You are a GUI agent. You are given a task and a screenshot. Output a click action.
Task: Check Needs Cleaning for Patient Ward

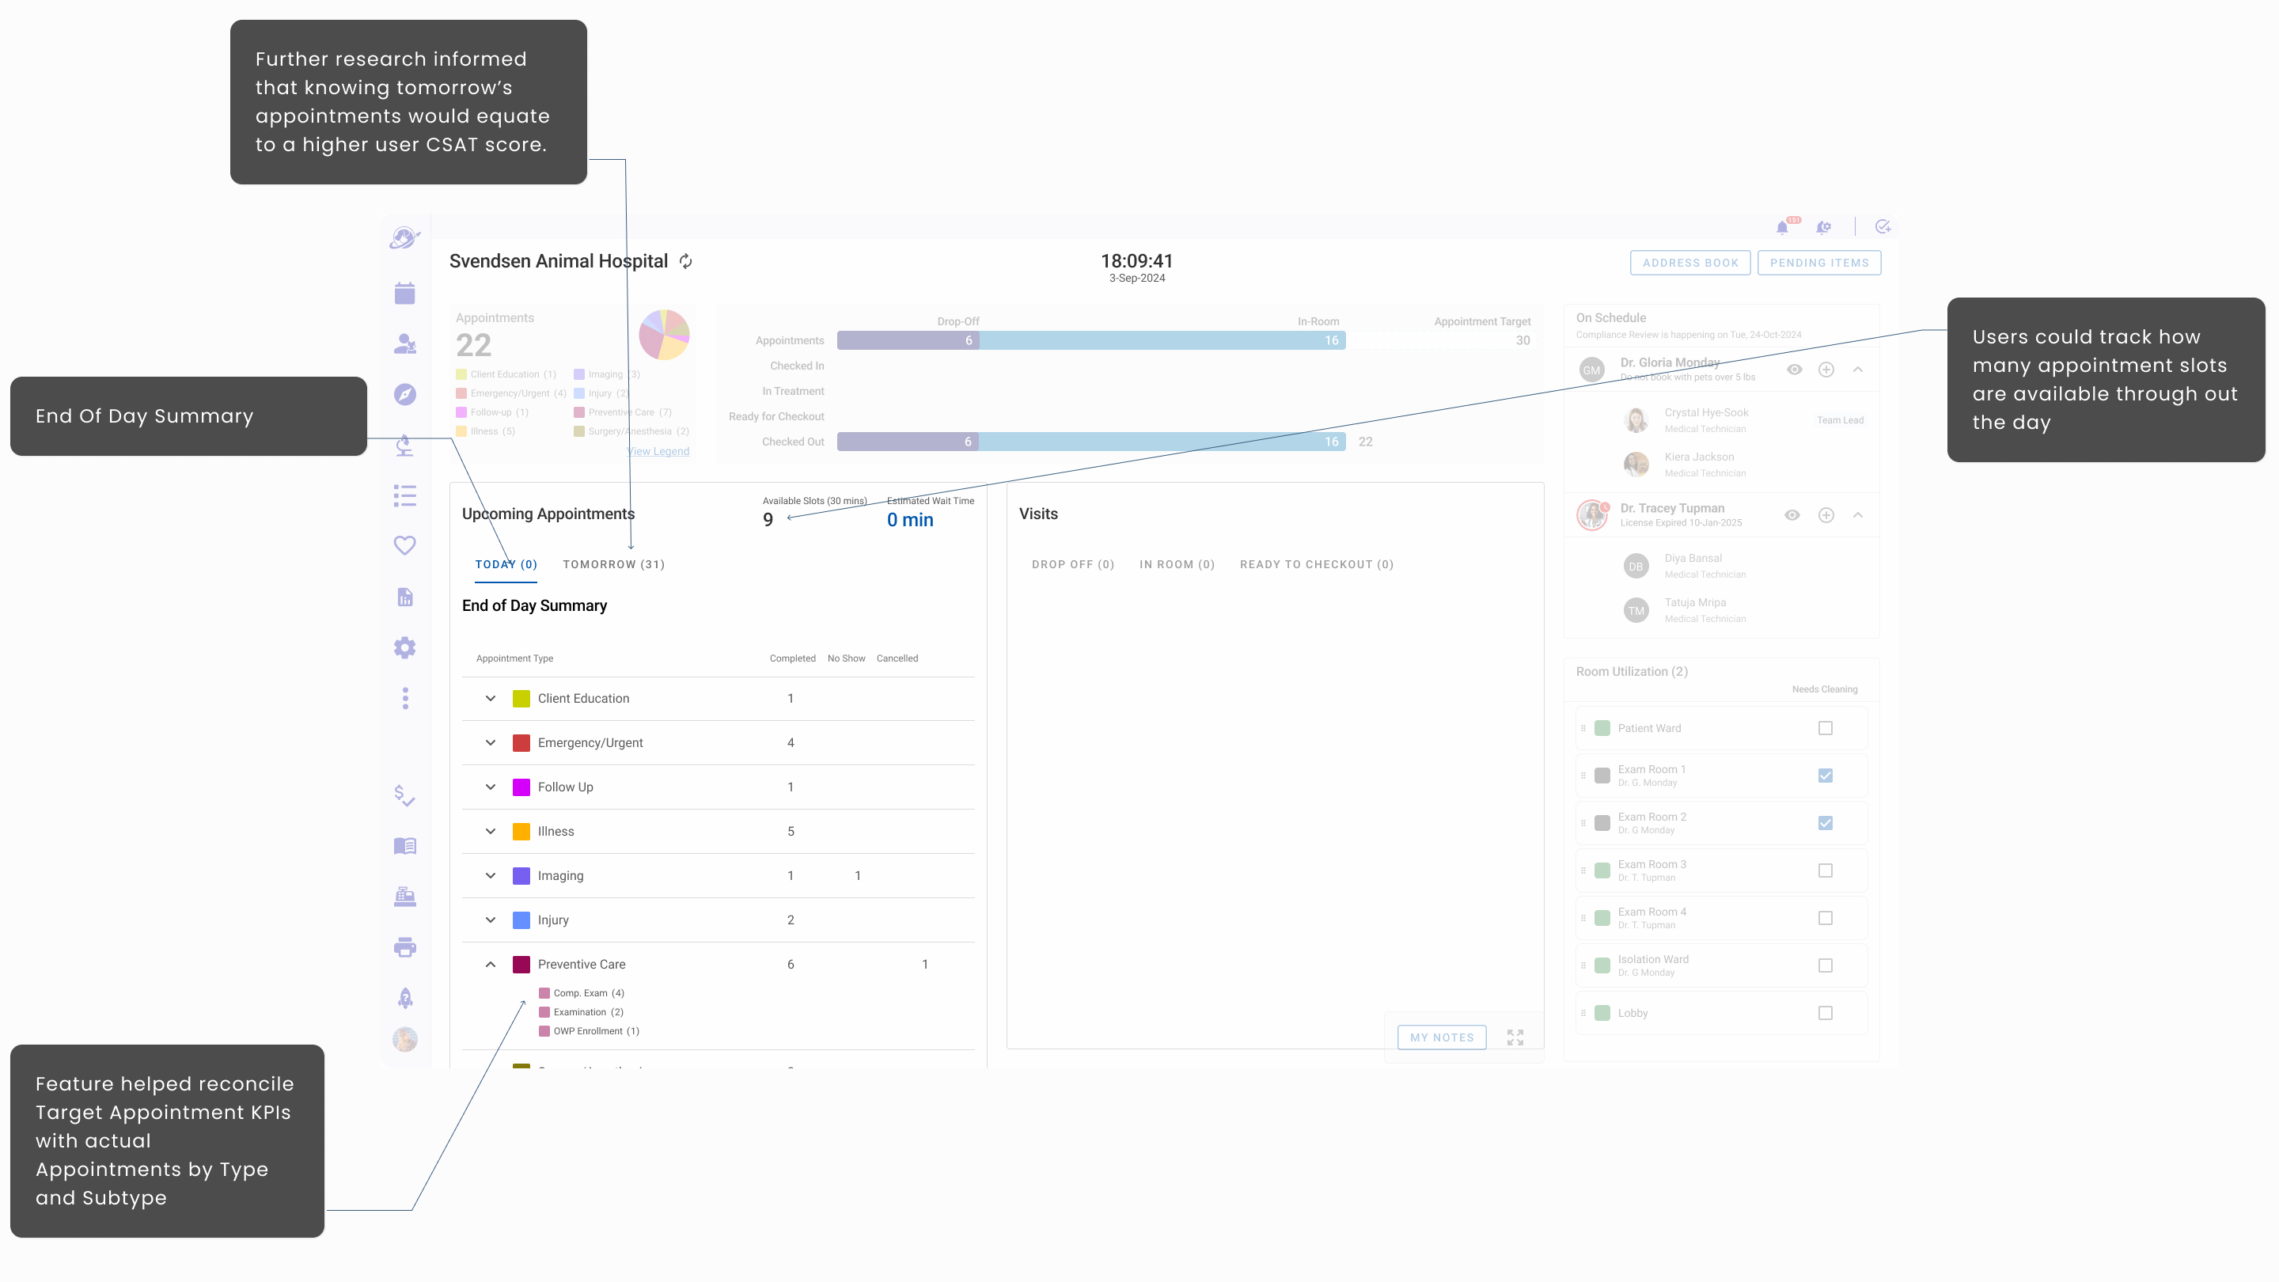point(1825,728)
